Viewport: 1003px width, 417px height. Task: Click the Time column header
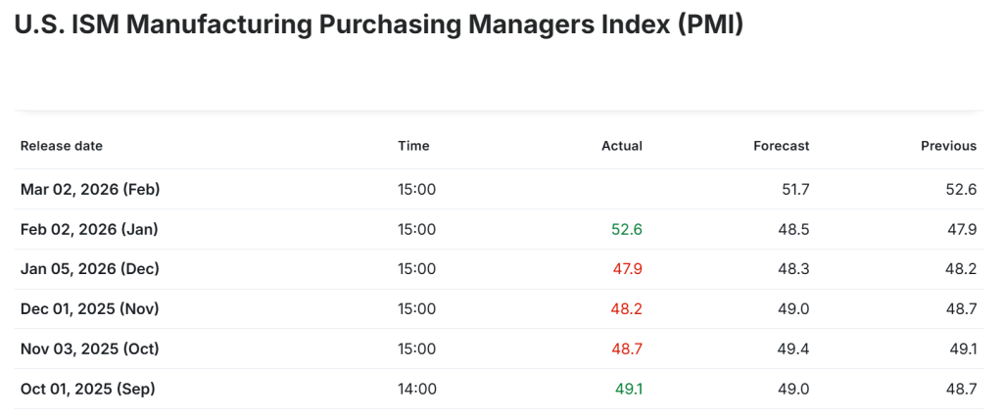click(x=413, y=146)
